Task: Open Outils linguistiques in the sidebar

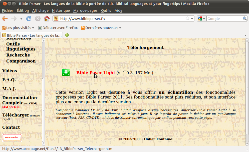Action: pyautogui.click(x=21, y=46)
